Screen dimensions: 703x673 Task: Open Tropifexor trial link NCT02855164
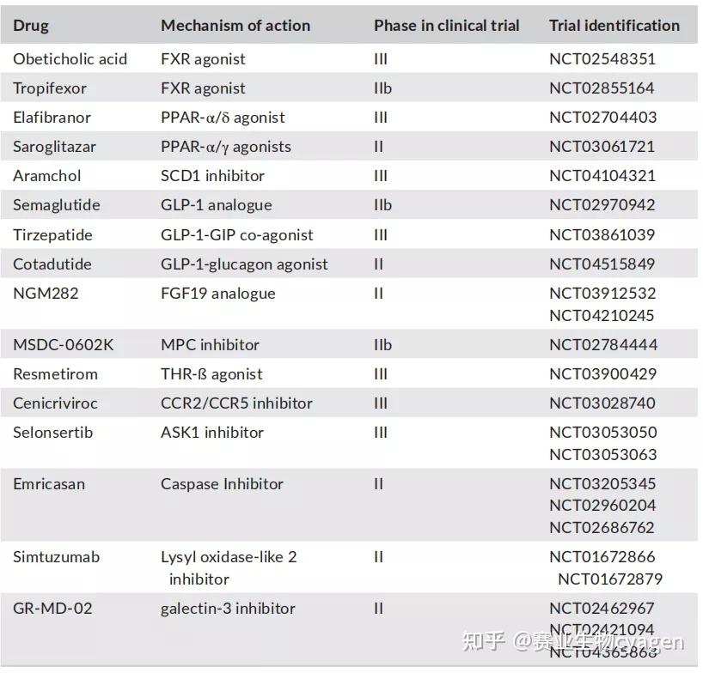point(602,88)
